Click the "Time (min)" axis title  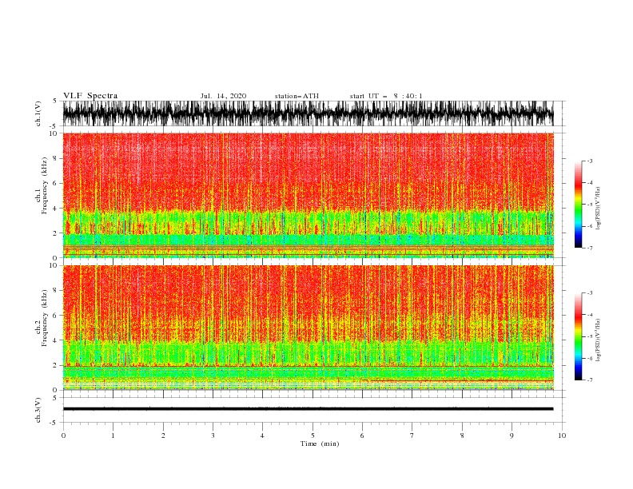(320, 443)
